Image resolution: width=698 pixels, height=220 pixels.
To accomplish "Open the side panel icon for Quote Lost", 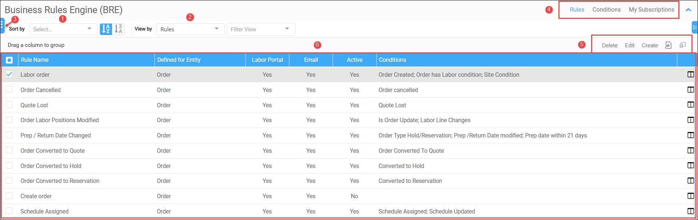I will [691, 105].
